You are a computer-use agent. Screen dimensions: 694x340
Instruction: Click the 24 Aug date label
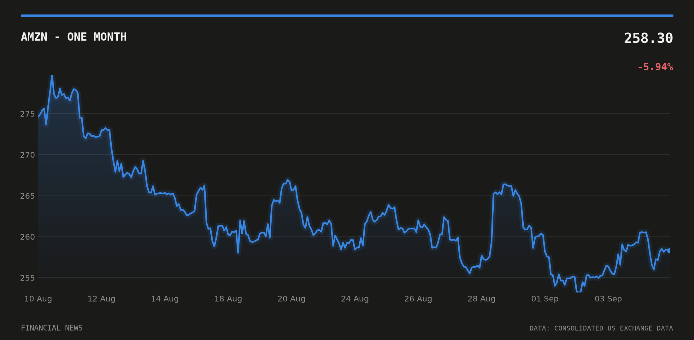(x=355, y=299)
